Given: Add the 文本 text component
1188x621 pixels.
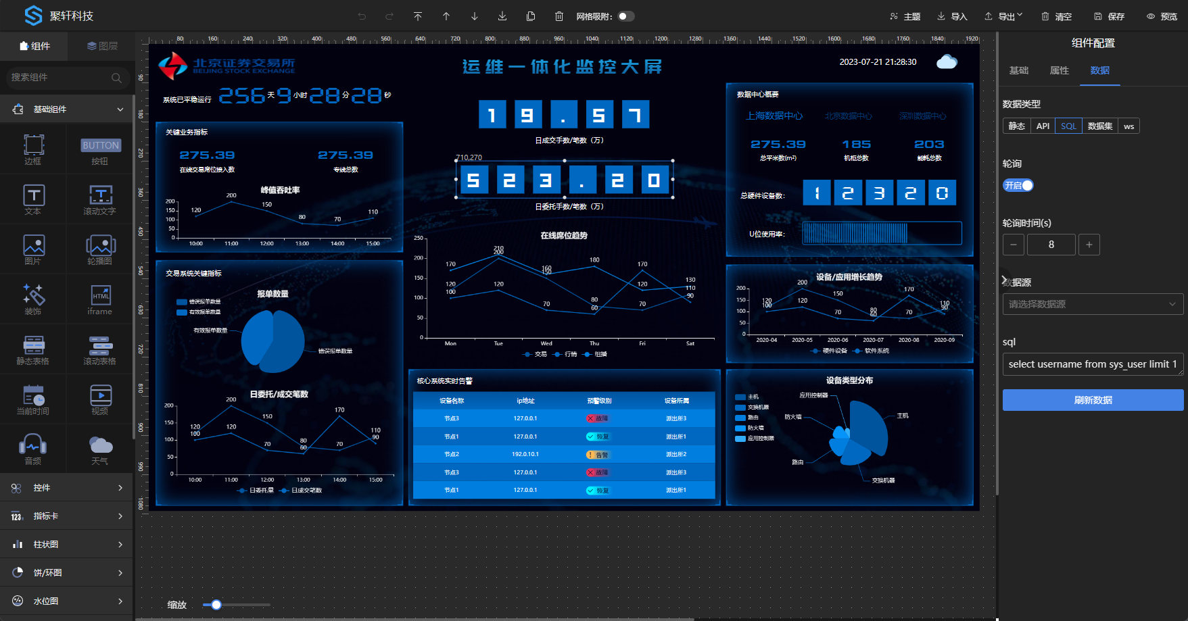Looking at the screenshot, I should [x=33, y=199].
